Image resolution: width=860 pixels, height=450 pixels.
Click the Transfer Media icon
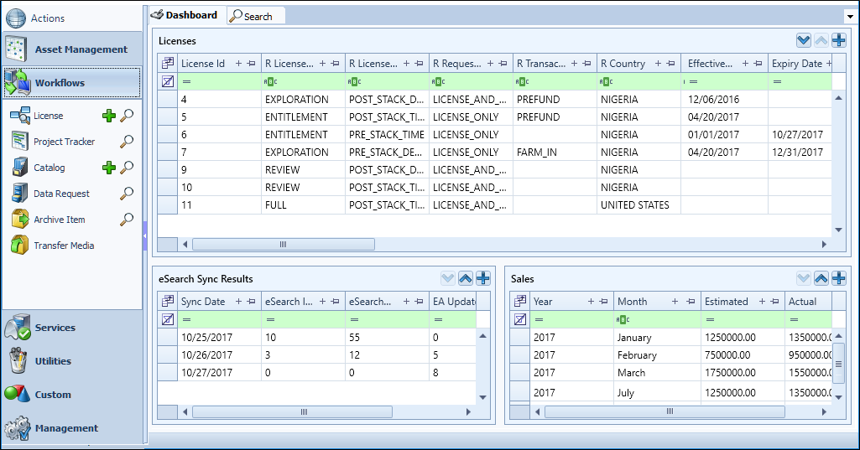(x=20, y=245)
